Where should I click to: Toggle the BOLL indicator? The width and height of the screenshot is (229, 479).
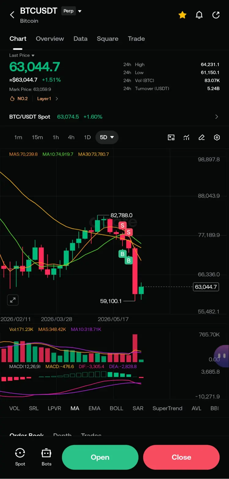116,408
